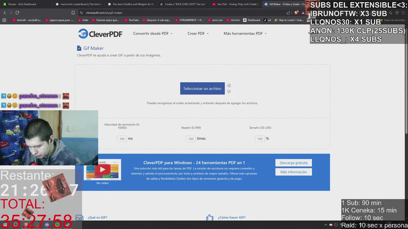Open the STREAMERBOT + P bookmark
Image resolution: width=408 pixels, height=229 pixels.
click(x=189, y=20)
